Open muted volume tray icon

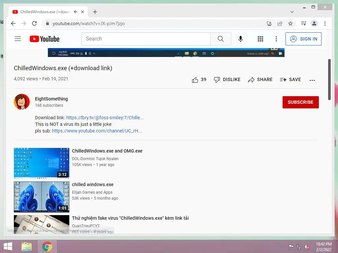(x=307, y=246)
